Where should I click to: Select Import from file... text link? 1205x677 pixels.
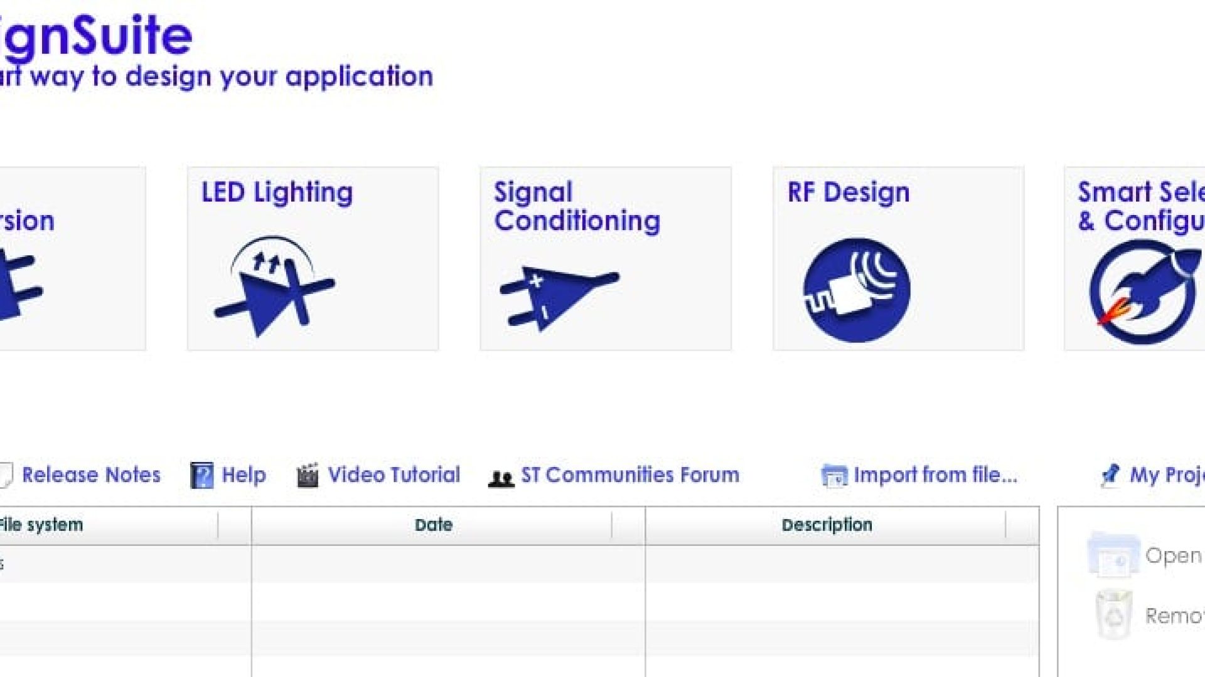(935, 475)
